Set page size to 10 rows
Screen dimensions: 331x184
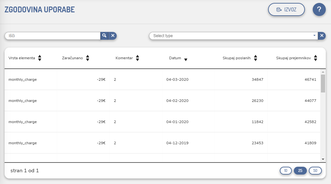tap(286, 171)
